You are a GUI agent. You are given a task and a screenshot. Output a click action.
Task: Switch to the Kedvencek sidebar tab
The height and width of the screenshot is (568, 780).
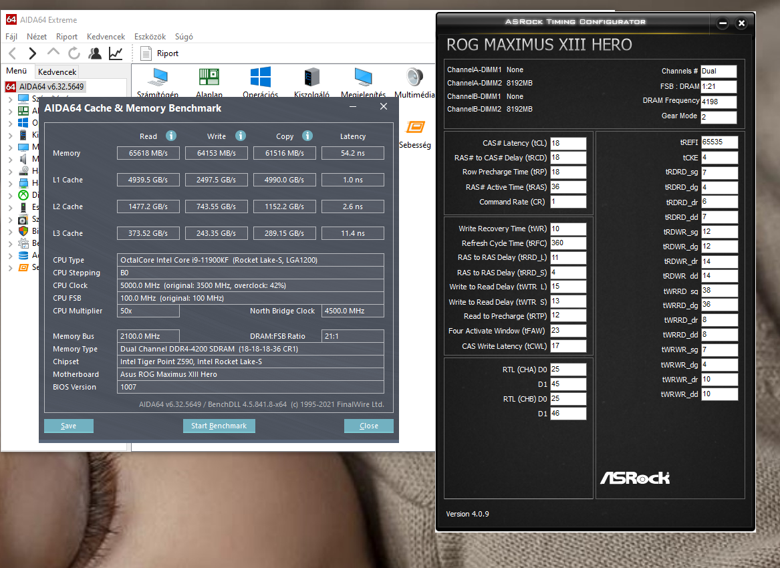tap(57, 72)
